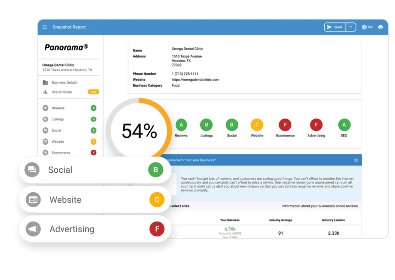Click the yellow Website grade C circle

(257, 125)
